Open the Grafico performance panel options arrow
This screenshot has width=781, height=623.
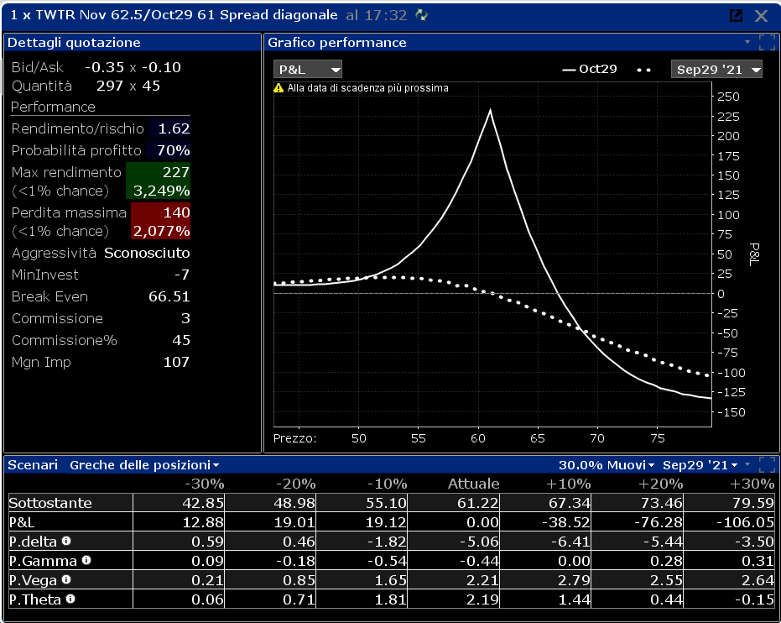click(x=747, y=42)
